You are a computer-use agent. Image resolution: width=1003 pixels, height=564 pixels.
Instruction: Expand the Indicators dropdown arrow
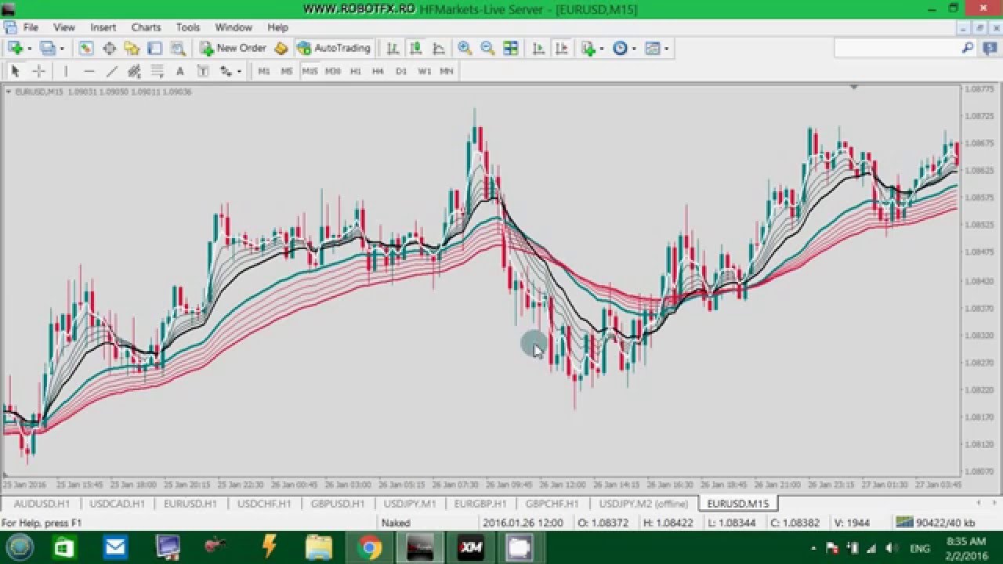click(602, 49)
